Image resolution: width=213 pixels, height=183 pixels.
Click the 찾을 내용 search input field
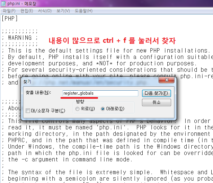[x=100, y=93]
